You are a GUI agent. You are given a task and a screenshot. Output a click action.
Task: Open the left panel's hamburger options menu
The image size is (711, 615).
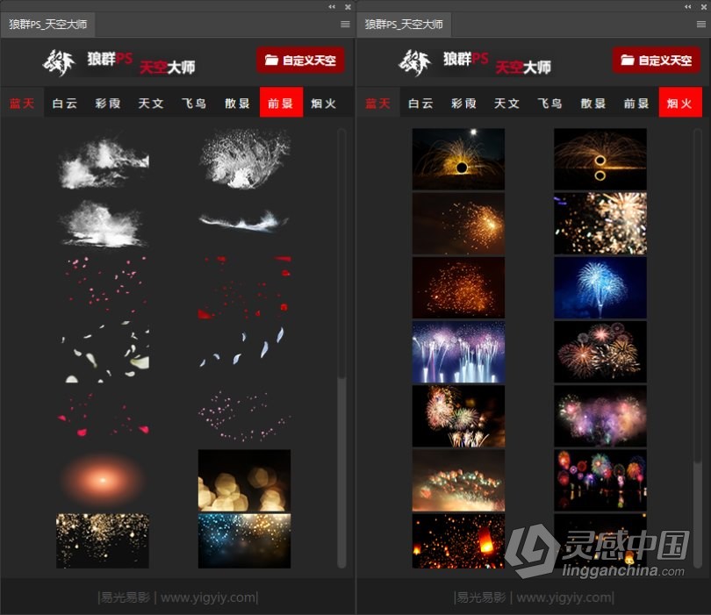tap(345, 24)
